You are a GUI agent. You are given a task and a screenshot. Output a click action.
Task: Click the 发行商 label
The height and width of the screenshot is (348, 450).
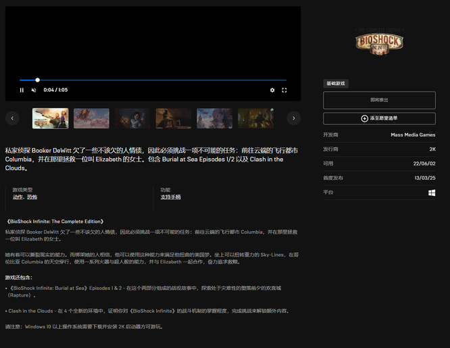330,149
